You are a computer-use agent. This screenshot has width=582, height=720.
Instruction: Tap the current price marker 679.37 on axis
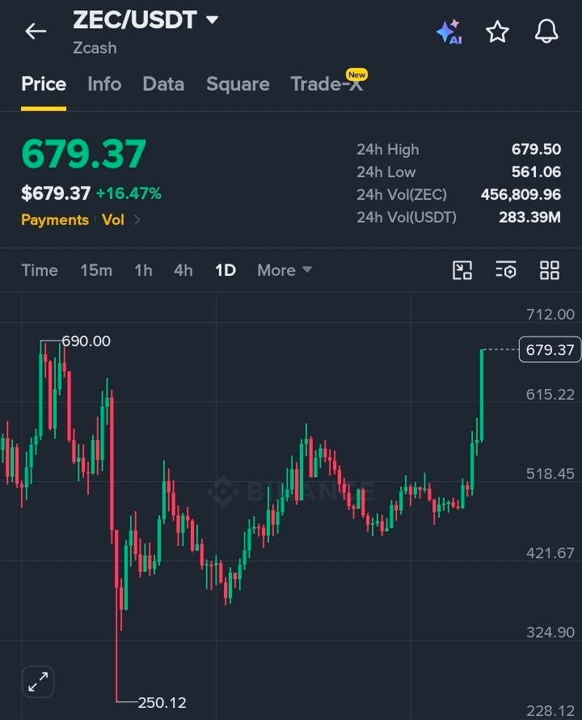[550, 350]
